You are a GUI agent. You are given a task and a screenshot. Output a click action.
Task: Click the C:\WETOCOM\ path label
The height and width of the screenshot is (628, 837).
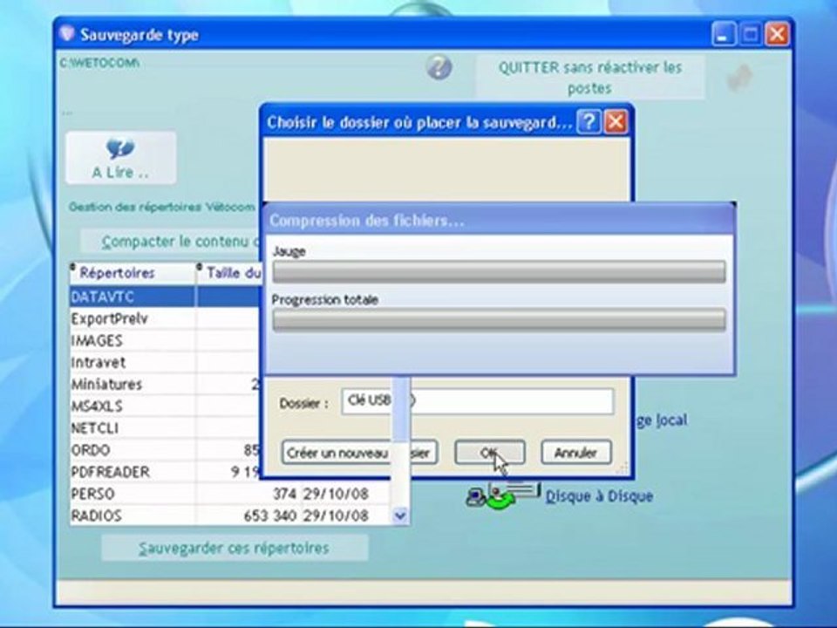99,63
